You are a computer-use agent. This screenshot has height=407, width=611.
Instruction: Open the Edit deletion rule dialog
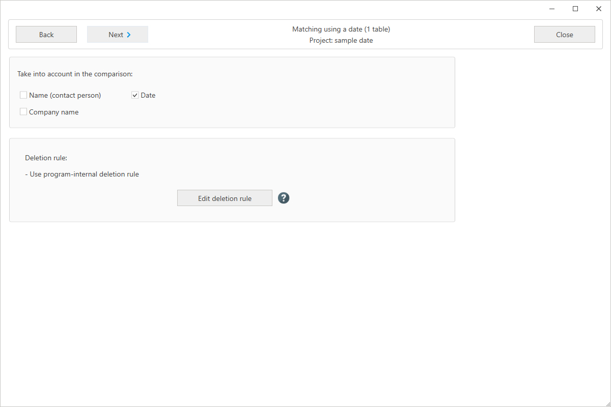pos(225,198)
